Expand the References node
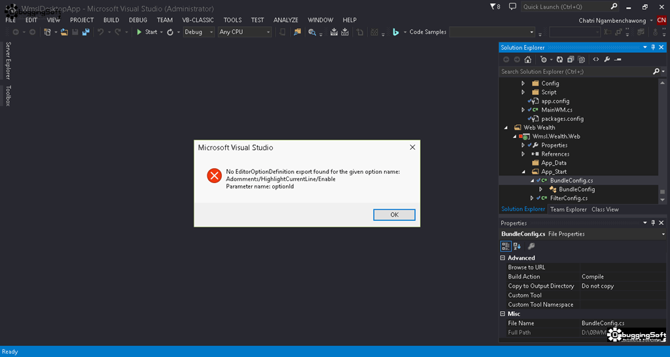Viewport: 670px width, 357px height. coord(523,154)
